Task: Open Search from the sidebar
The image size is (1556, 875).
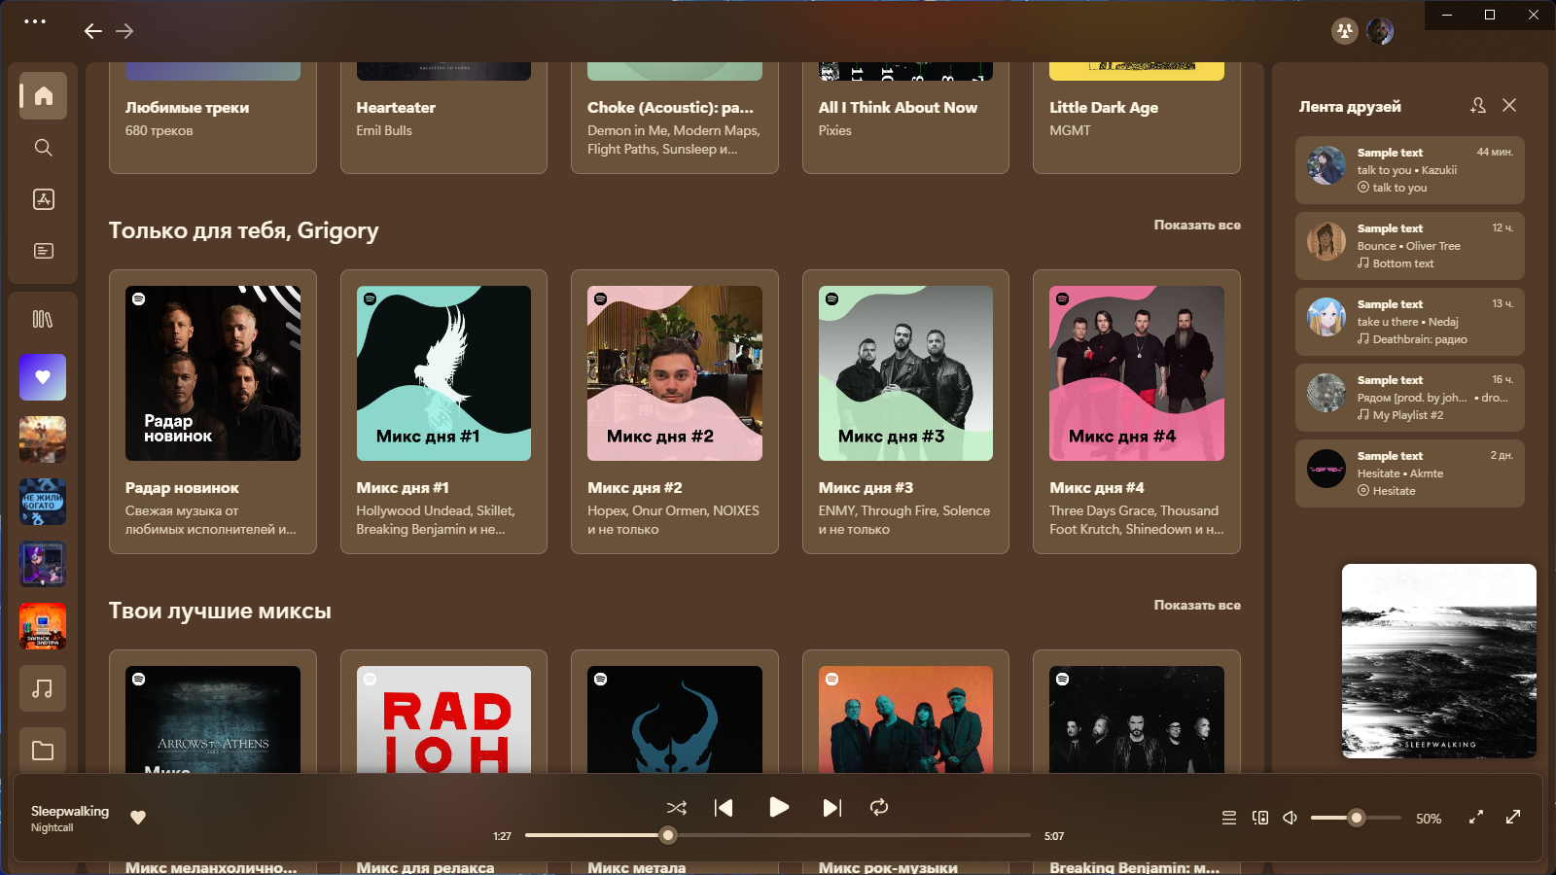Action: pos(43,148)
